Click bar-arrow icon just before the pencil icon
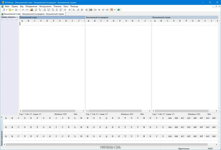The image size is (221, 150). pos(107,10)
